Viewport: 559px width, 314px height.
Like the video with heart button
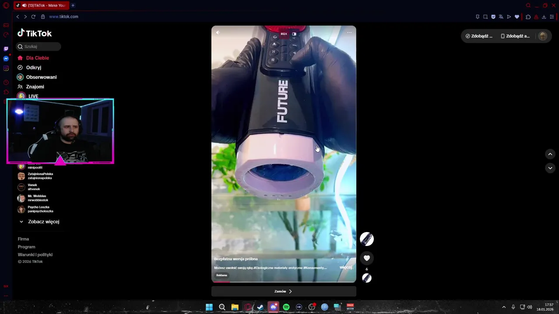pos(367,258)
